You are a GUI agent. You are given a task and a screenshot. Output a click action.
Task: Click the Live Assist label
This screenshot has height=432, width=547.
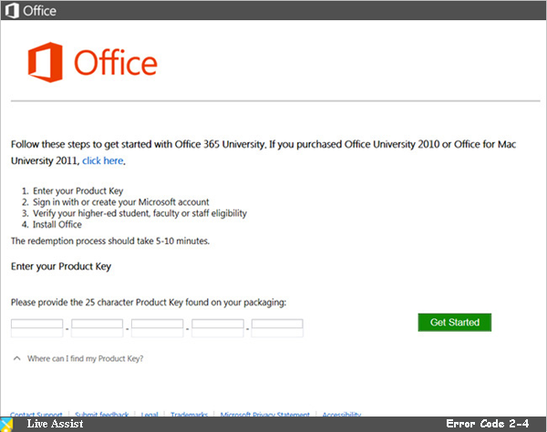tap(55, 424)
